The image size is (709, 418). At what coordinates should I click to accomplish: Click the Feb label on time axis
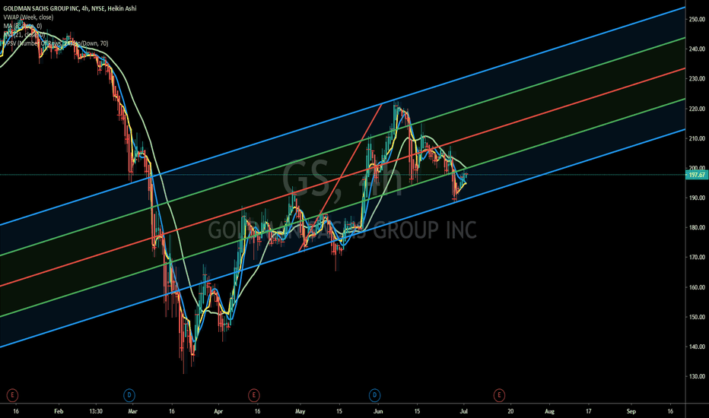click(59, 411)
